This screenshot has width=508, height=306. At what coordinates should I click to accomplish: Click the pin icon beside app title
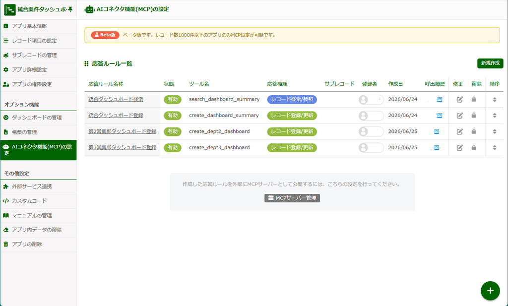70,9
